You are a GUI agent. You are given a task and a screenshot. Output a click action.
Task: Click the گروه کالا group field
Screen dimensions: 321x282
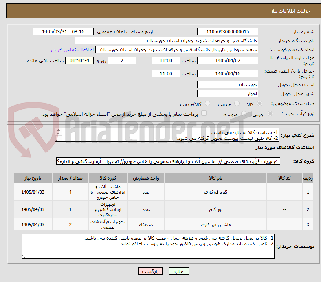[x=168, y=161]
